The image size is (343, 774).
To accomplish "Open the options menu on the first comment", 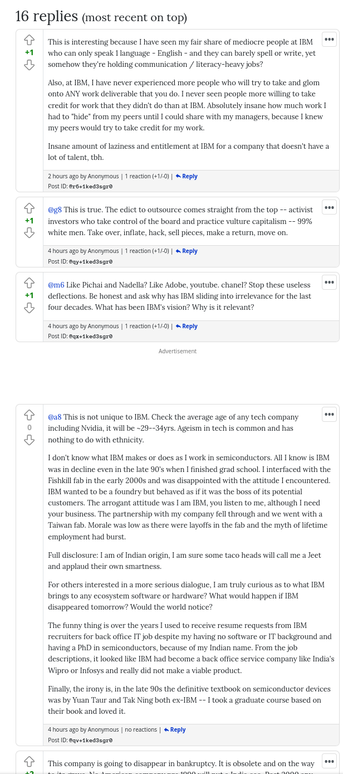I will point(329,39).
